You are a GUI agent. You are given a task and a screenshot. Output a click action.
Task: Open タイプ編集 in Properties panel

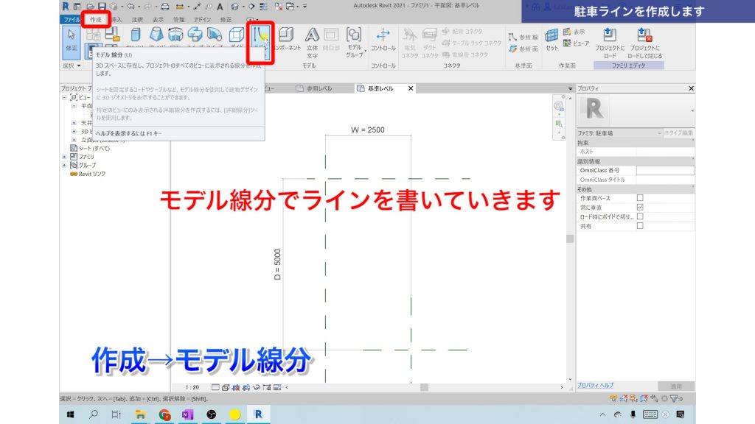[x=678, y=133]
